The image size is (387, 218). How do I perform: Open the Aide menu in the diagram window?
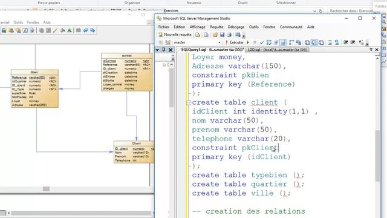coord(47,22)
